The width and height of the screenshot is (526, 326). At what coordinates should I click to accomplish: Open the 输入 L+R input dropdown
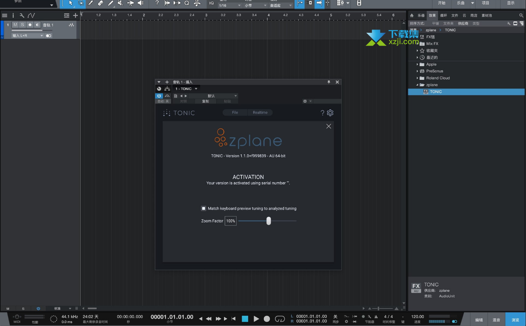click(28, 35)
